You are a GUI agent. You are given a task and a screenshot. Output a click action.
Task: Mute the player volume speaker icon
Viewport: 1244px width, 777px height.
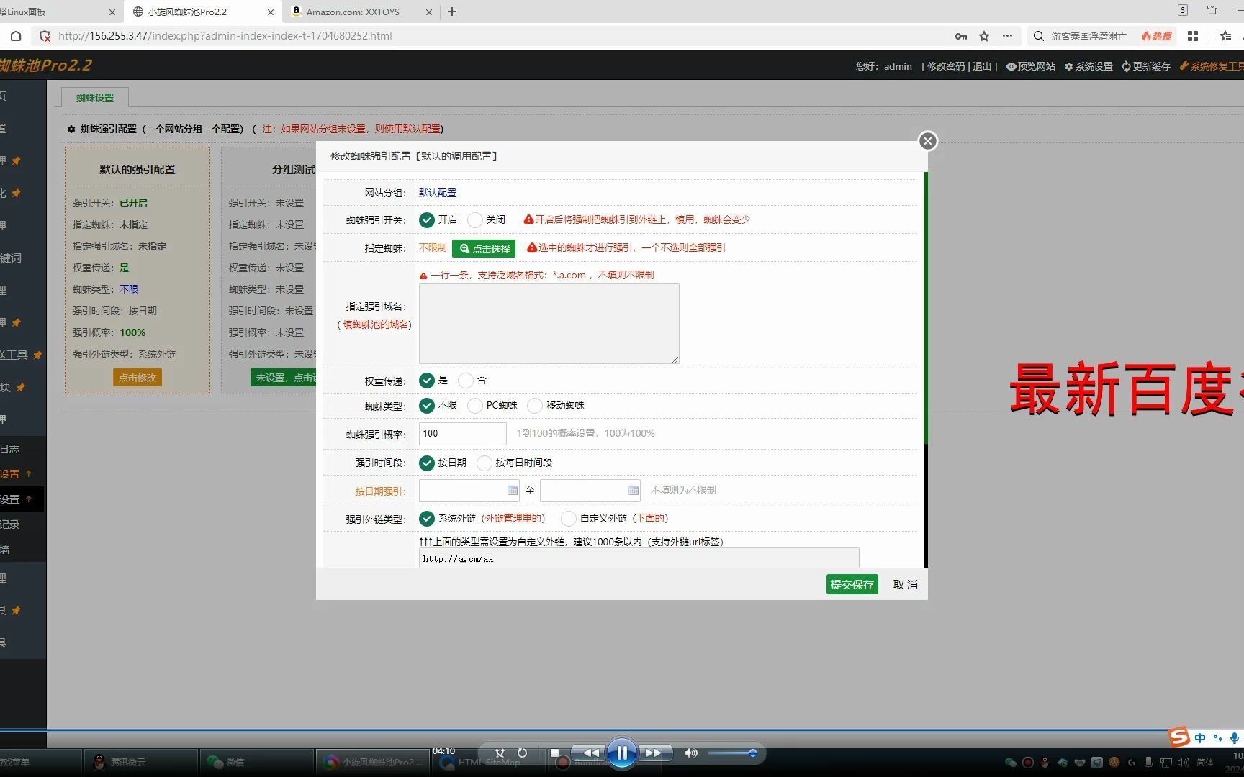[x=691, y=753]
